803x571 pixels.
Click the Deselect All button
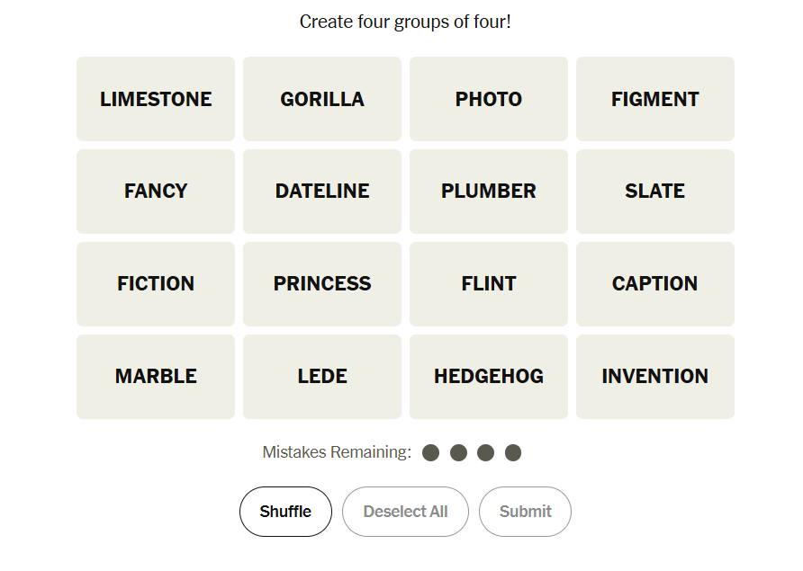click(x=405, y=512)
